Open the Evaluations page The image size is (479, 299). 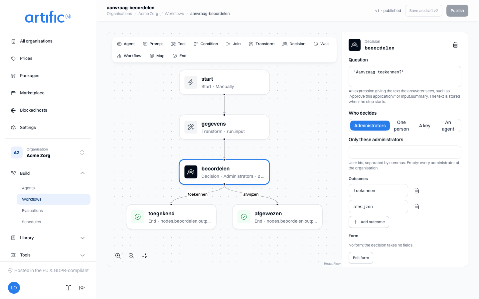[54, 211]
